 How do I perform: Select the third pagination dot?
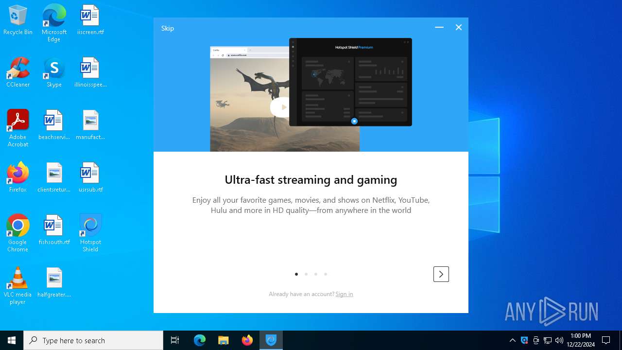[x=316, y=274]
